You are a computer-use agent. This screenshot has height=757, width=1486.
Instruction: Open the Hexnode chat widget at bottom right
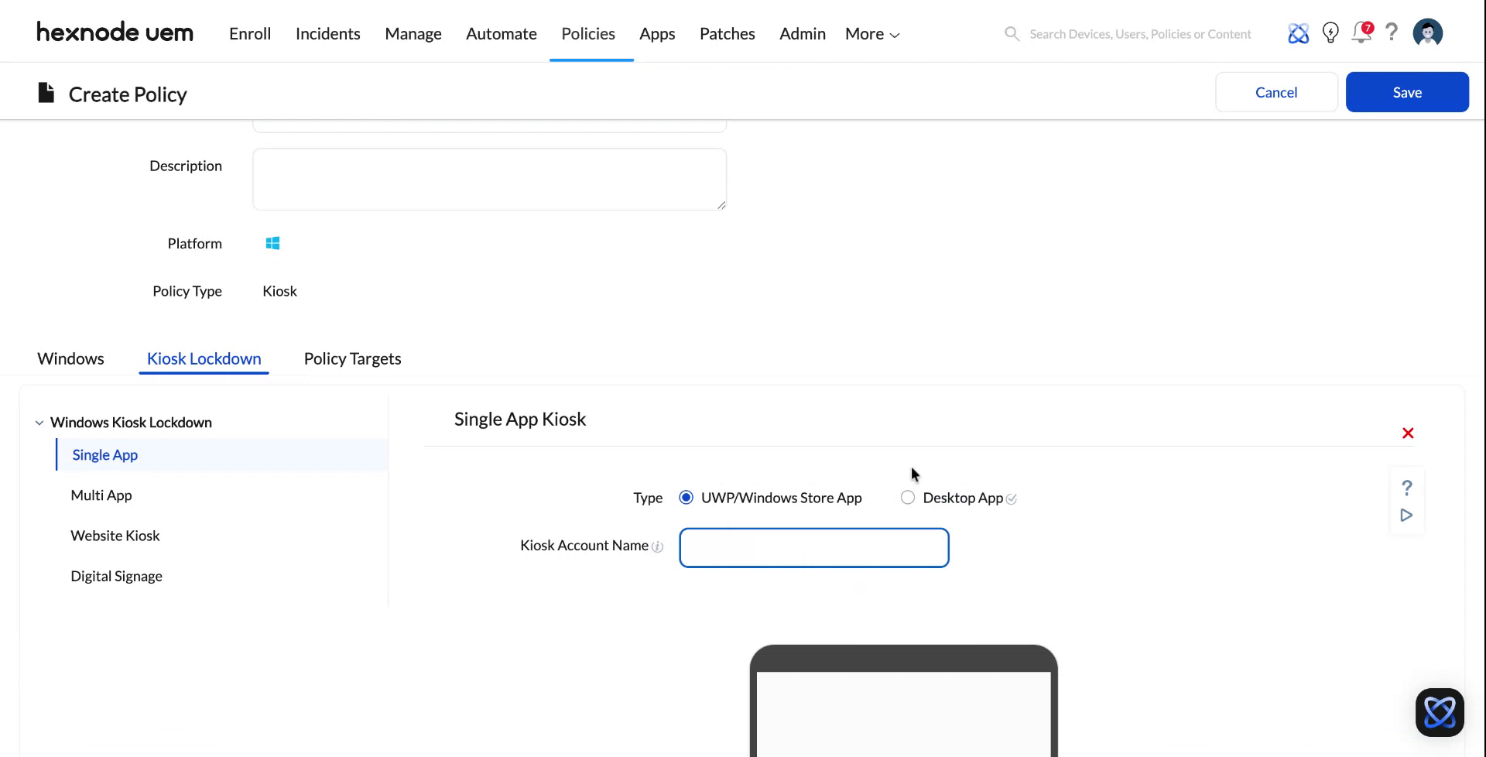click(1440, 712)
